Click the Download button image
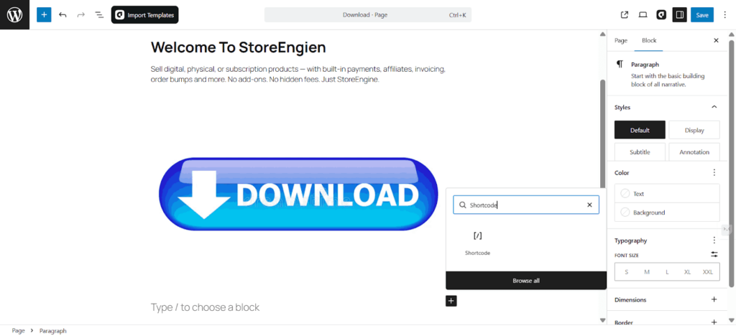Image resolution: width=736 pixels, height=336 pixels. click(298, 194)
